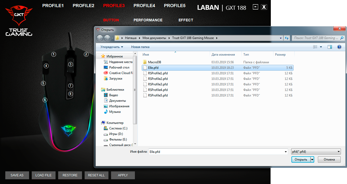This screenshot has width=347, height=184.
Task: Expand the Мои документы breadcrumb arrow
Action: click(169, 38)
